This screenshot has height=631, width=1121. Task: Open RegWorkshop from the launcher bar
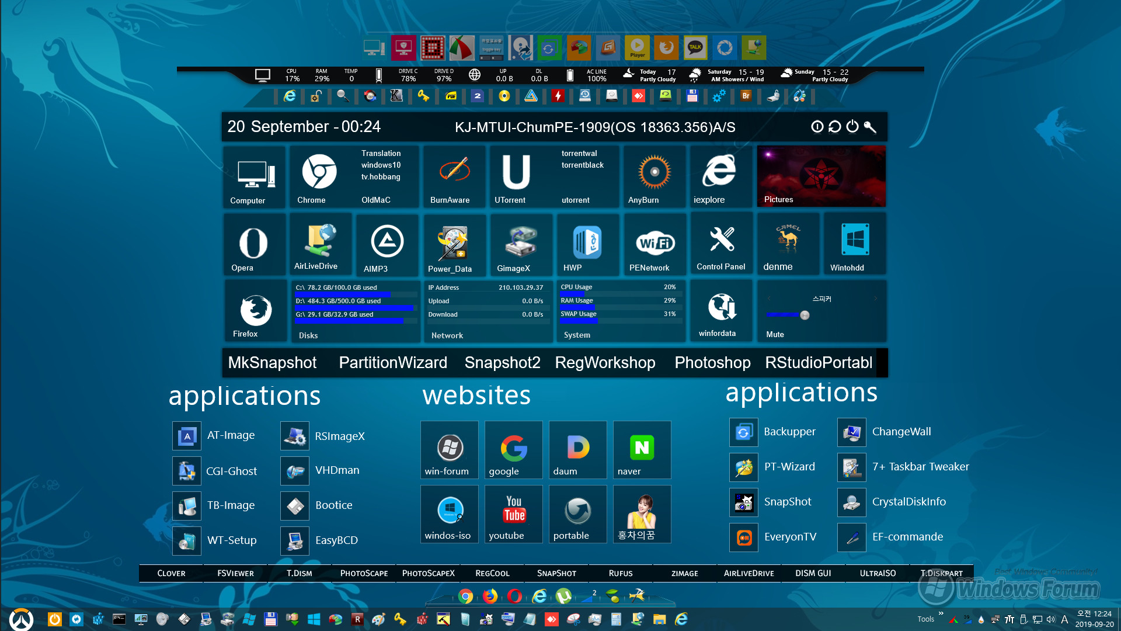pyautogui.click(x=605, y=362)
